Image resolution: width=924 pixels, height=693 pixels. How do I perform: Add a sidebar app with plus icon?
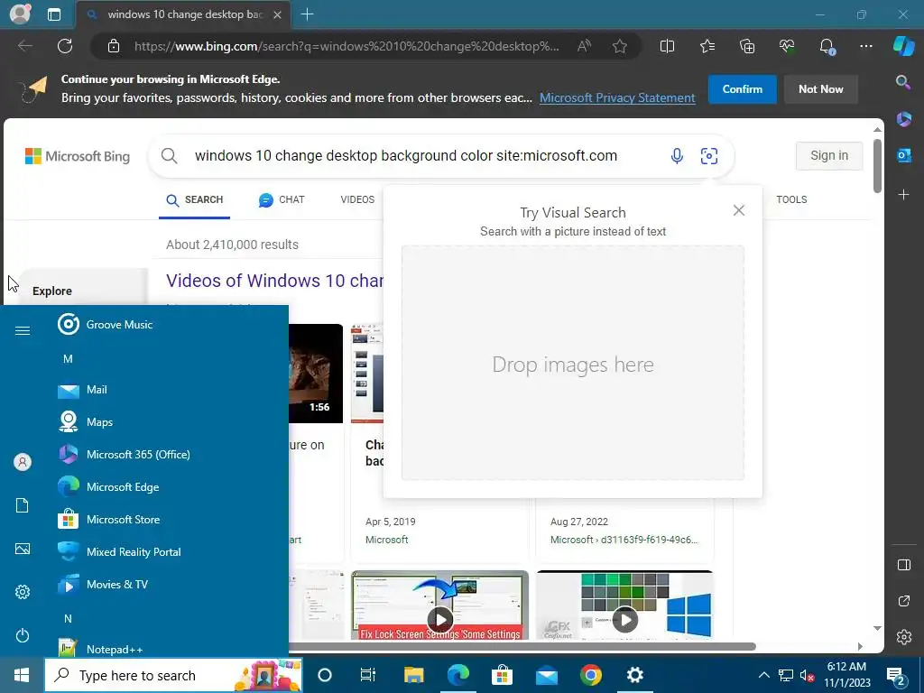pos(903,195)
